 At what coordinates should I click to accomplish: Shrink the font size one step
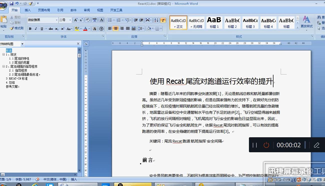tap(81, 20)
